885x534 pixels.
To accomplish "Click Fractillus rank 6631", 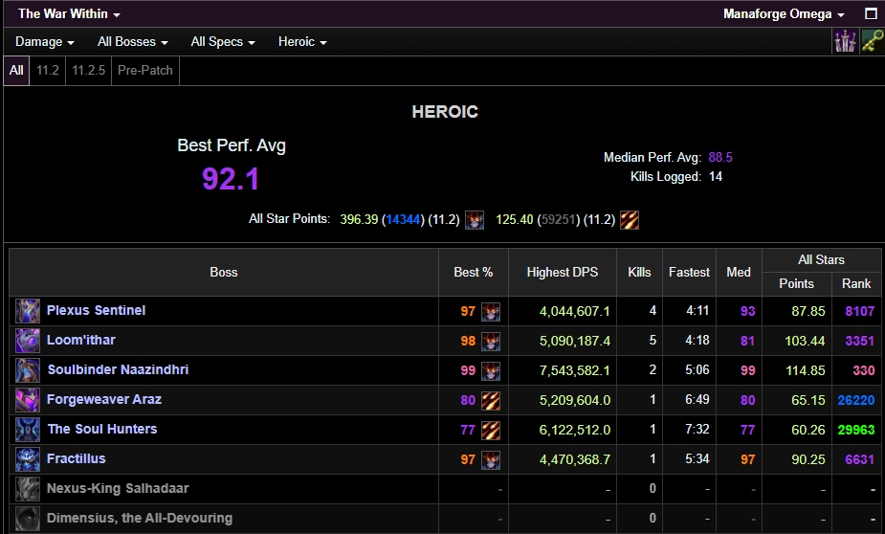I will click(x=859, y=460).
